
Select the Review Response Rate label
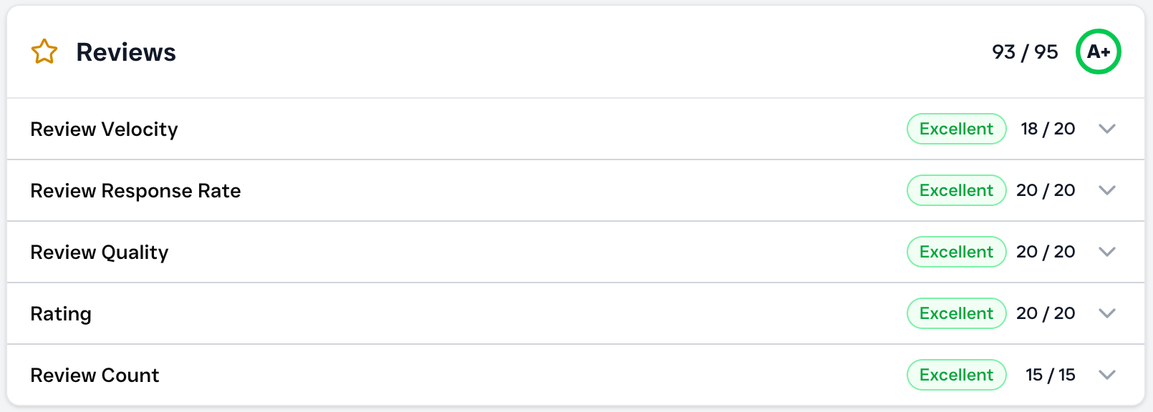(135, 191)
